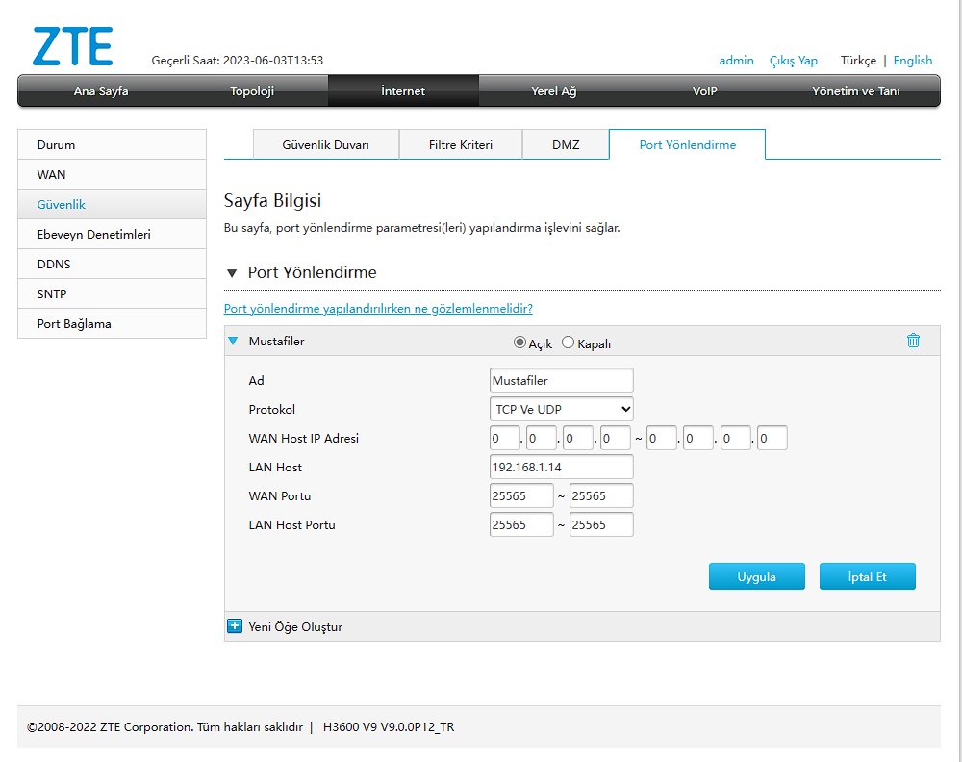Image resolution: width=962 pixels, height=762 pixels.
Task: Open WAN in the sidebar
Action: [113, 175]
